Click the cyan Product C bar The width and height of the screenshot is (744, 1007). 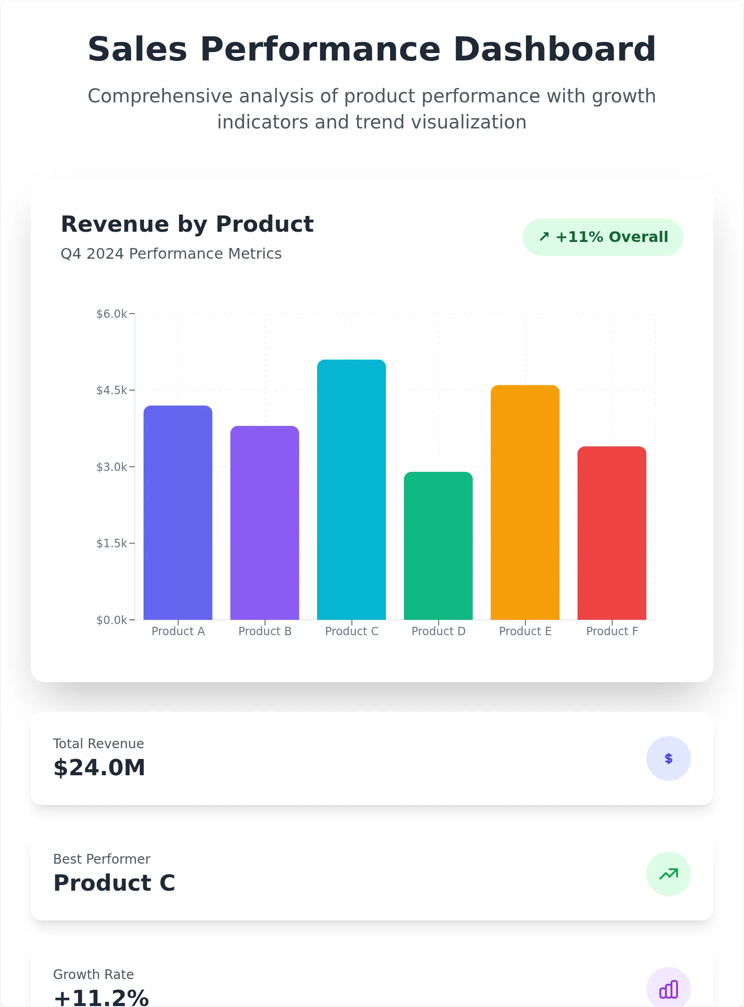tap(352, 490)
